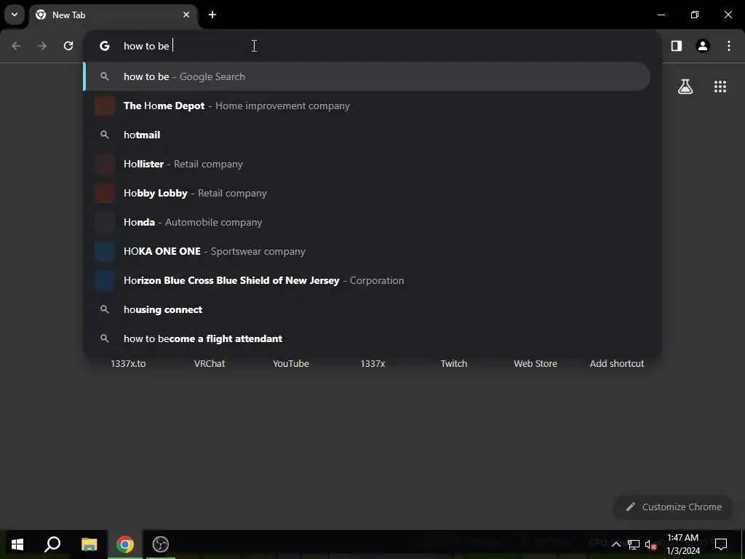Screen dimensions: 745x559
Task: Open the clock showing 1:47 AM
Action: click(x=683, y=544)
